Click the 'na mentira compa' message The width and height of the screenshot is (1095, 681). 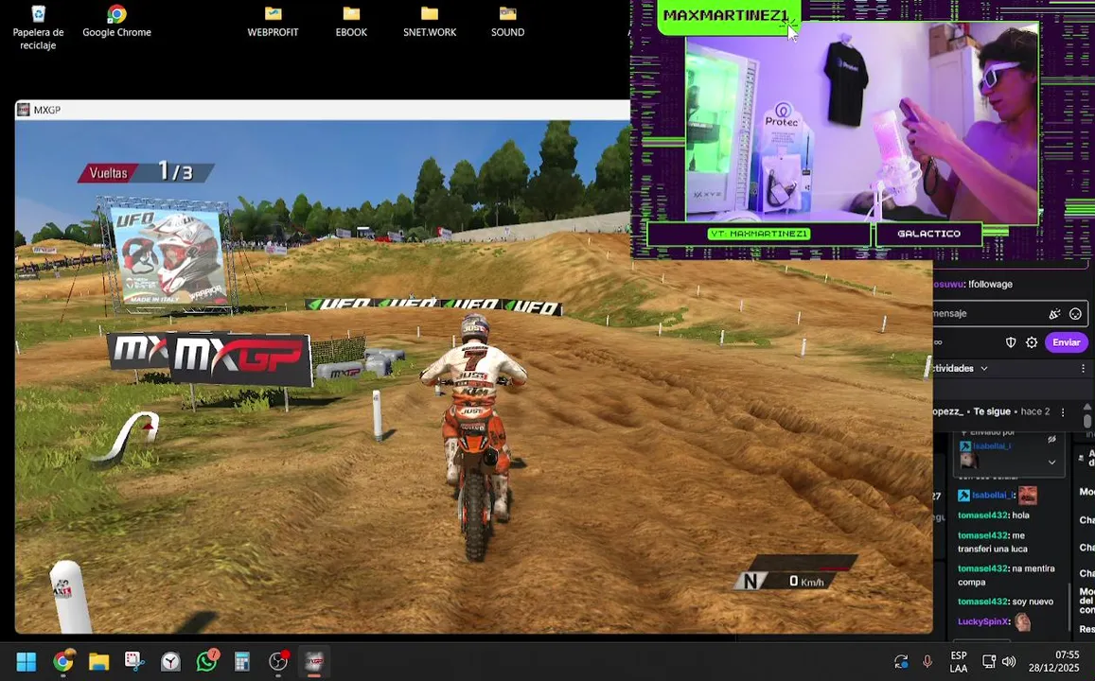point(1006,575)
